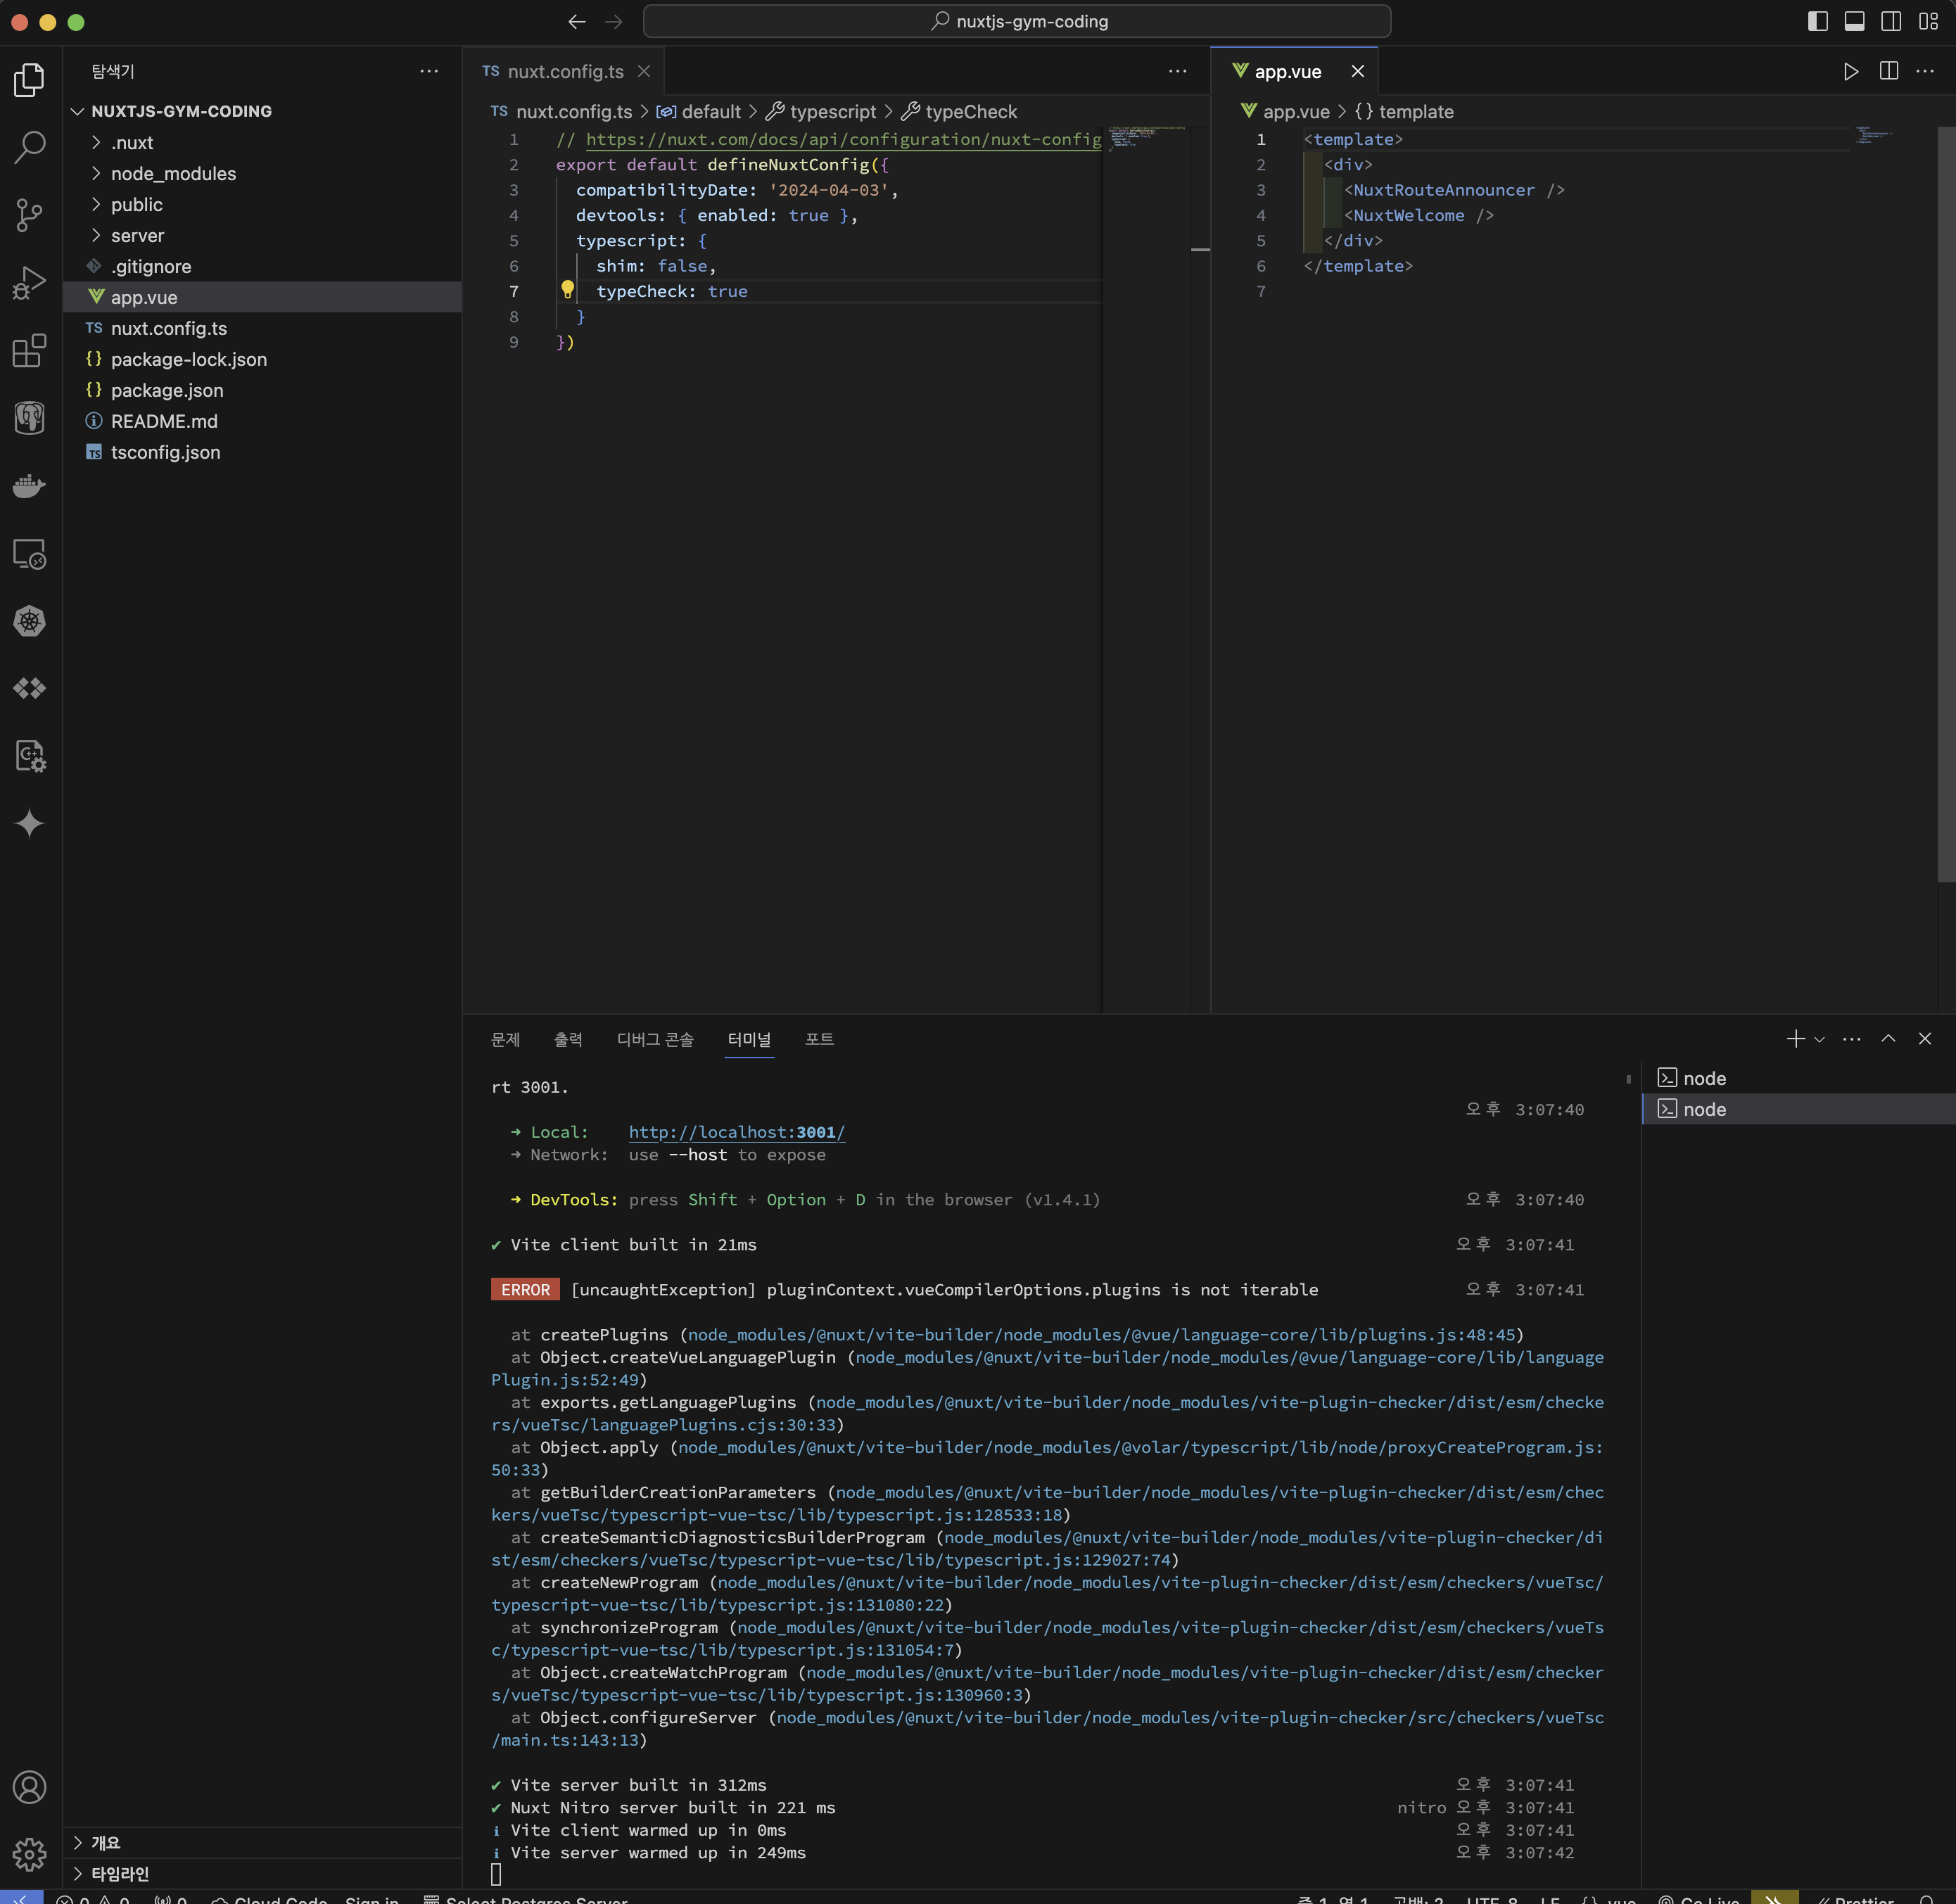Open the Cloud Code diamonds icon
This screenshot has width=1956, height=1904.
coord(30,688)
